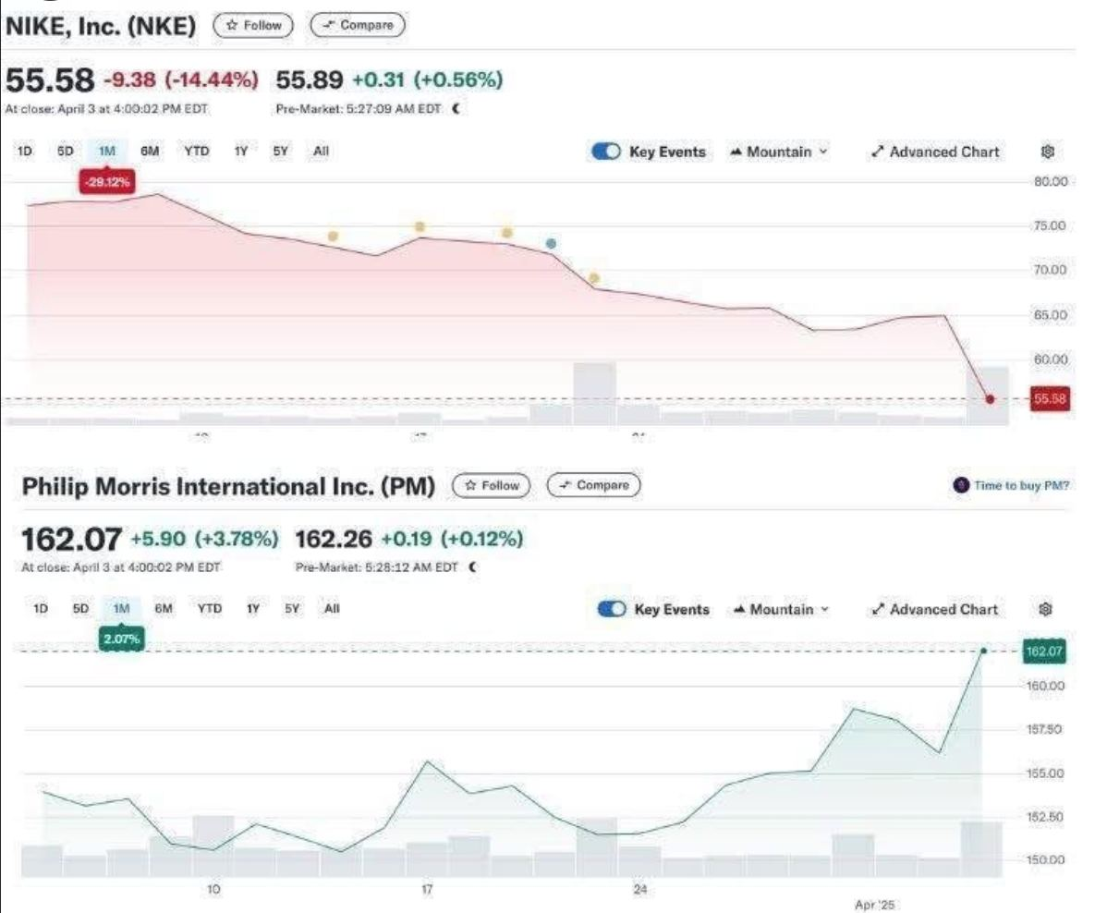Click moon icon beside PM pre-market time
This screenshot has width=1107, height=913.
(475, 568)
